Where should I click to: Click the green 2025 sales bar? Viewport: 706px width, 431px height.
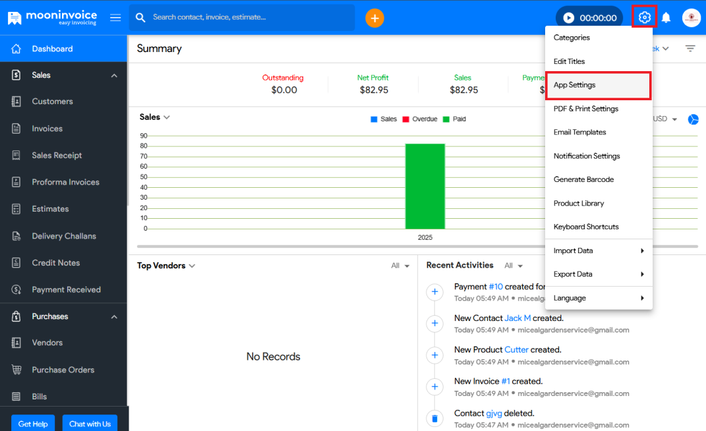click(x=425, y=187)
